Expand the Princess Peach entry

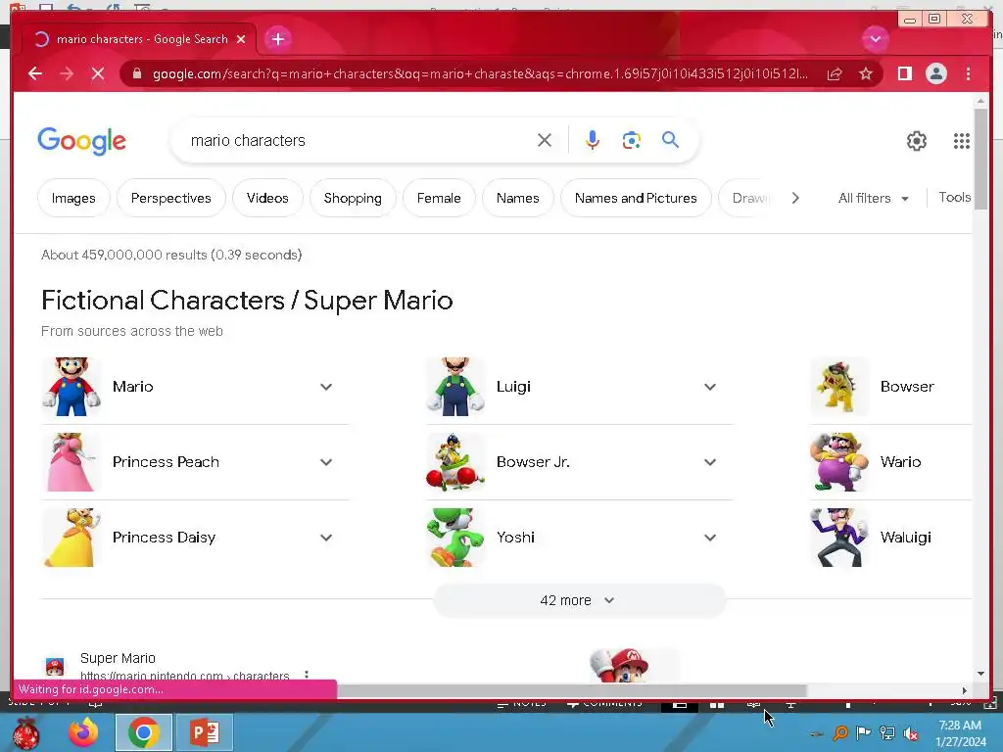pos(326,462)
